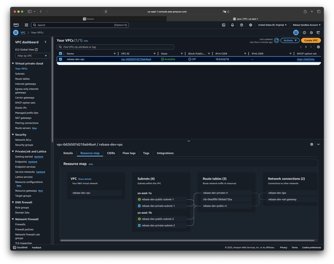334x264 pixels.
Task: Switch to the Rebase browser tab
Action: 89,19
